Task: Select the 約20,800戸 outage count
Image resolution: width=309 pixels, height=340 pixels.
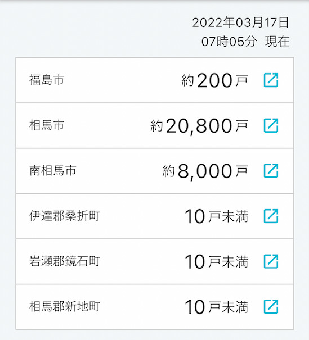Action: (x=199, y=126)
